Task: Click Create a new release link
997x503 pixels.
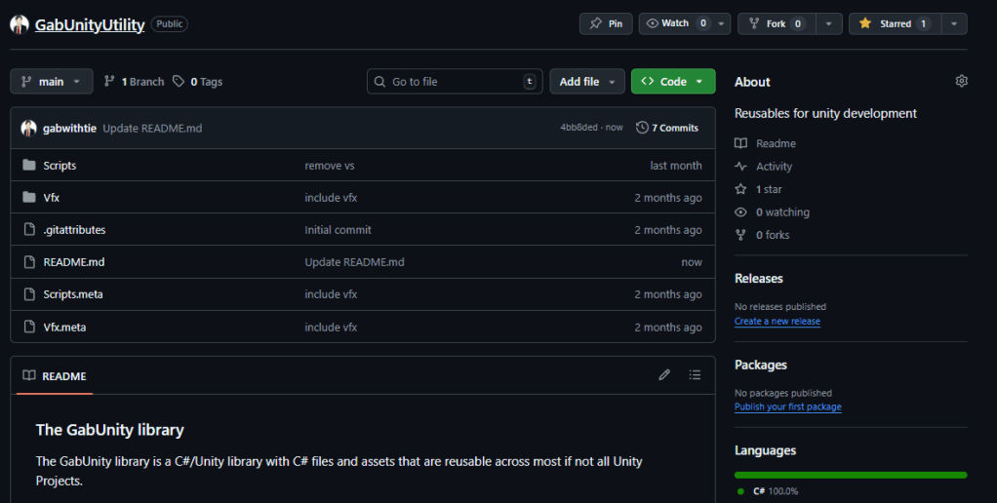Action: (777, 321)
